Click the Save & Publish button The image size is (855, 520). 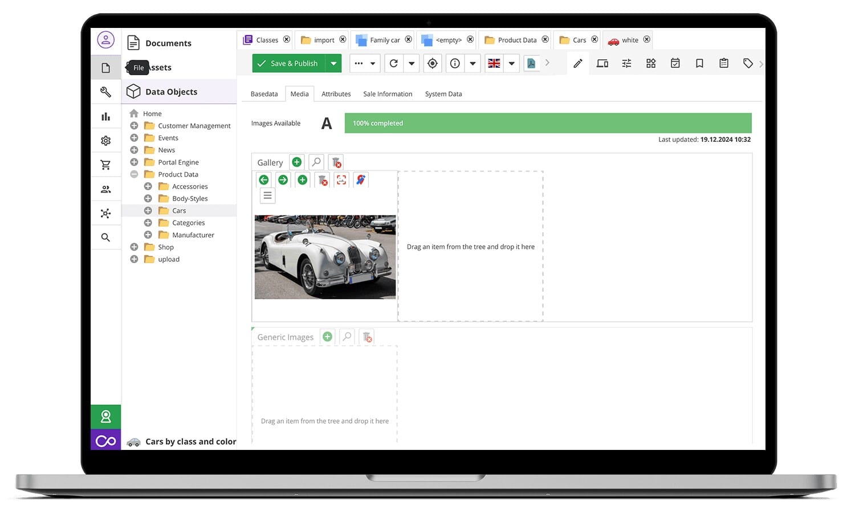[x=288, y=63]
